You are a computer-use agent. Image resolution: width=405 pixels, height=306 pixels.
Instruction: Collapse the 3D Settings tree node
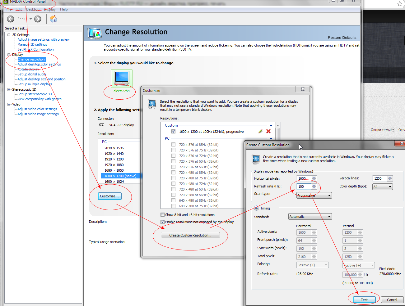9,35
